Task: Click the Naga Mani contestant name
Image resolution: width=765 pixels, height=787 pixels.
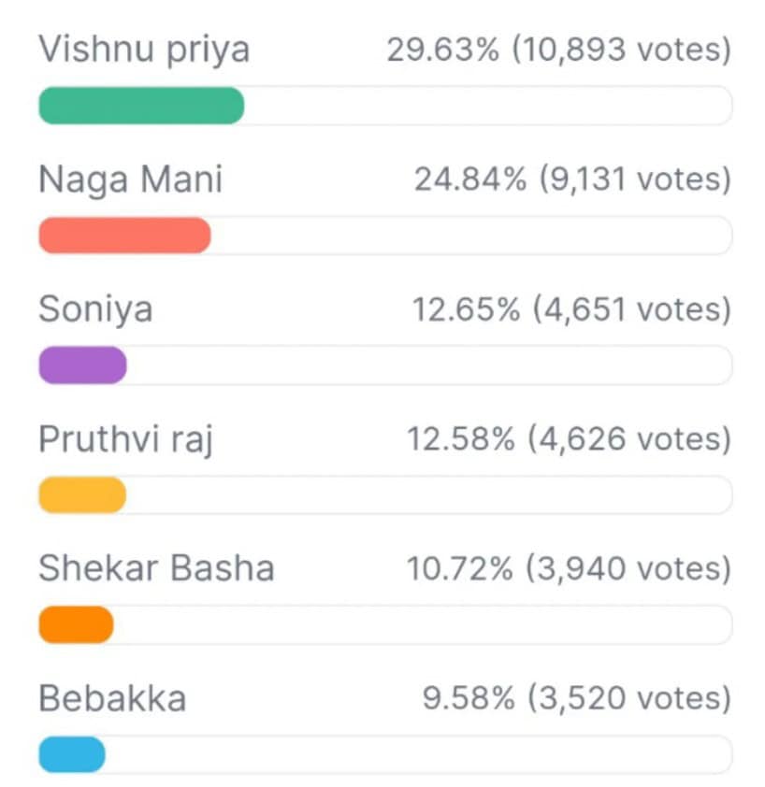Action: [x=131, y=179]
